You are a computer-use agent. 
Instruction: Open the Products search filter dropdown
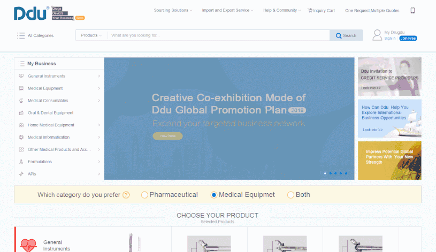point(91,35)
